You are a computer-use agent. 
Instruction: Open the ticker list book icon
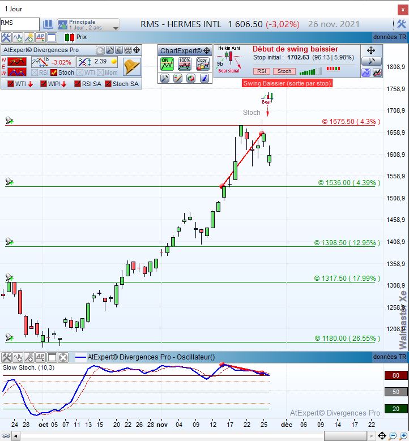tap(48, 24)
